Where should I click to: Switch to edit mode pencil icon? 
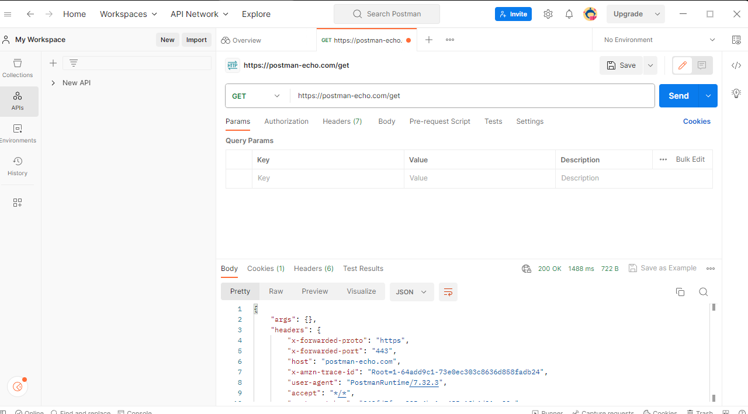coord(682,65)
